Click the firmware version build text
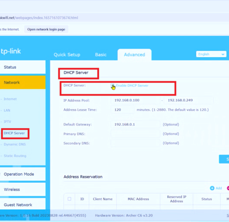Screen dimensions: 229x222 click(x=43, y=215)
